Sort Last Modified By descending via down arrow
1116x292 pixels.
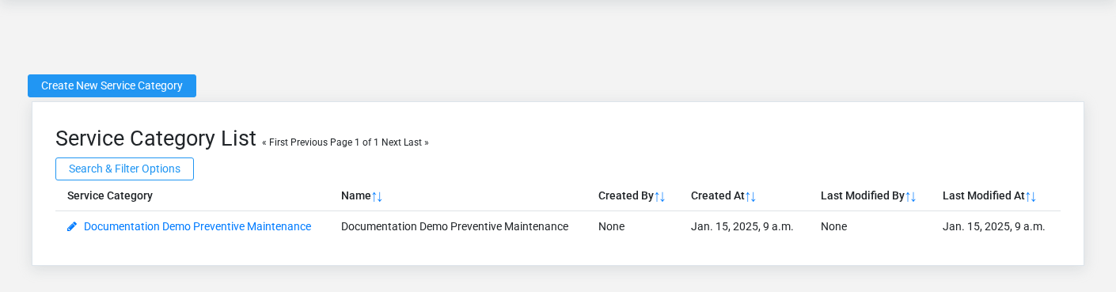pyautogui.click(x=913, y=196)
